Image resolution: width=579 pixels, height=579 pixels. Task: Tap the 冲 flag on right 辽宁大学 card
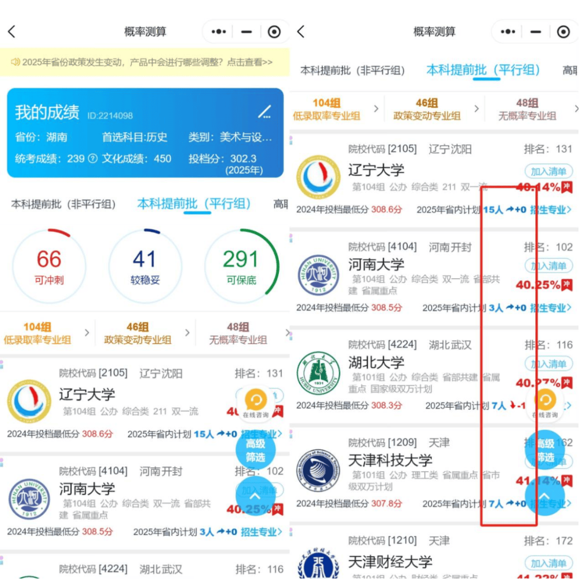pos(567,187)
